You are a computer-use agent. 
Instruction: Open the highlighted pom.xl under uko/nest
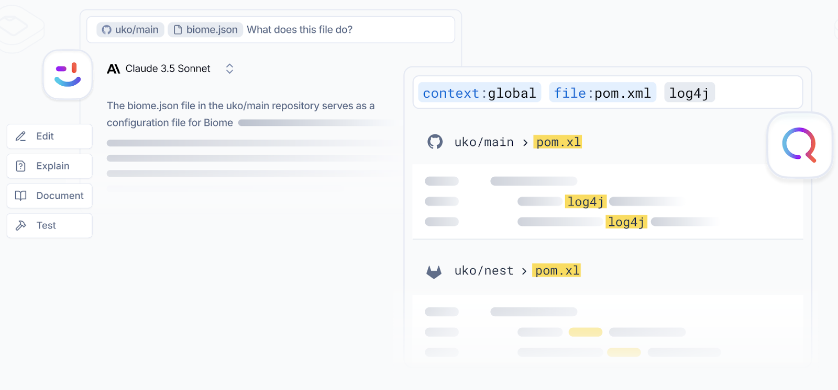pos(557,270)
